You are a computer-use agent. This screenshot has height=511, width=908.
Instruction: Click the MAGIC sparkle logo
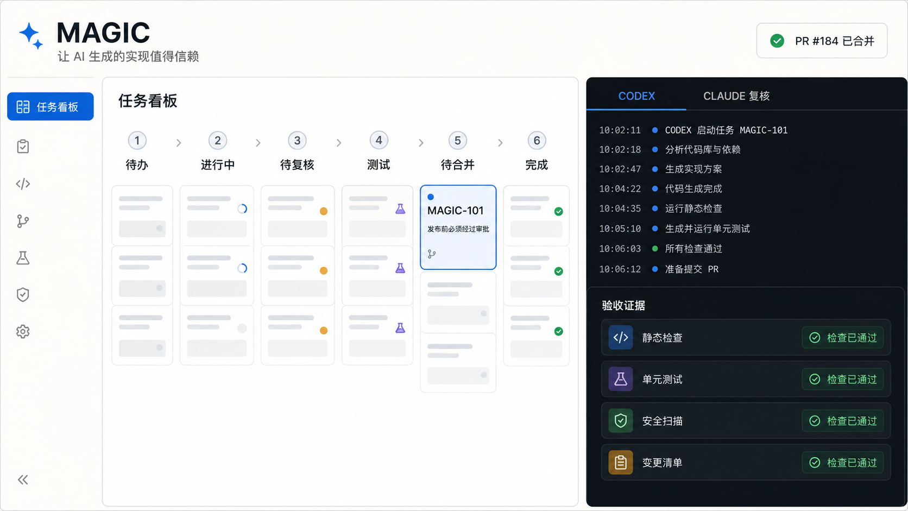[31, 36]
